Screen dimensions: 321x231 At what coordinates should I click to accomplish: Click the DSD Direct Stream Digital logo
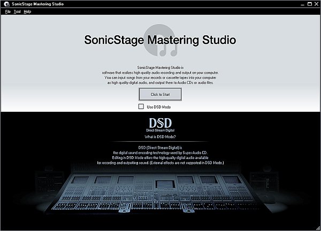160,125
